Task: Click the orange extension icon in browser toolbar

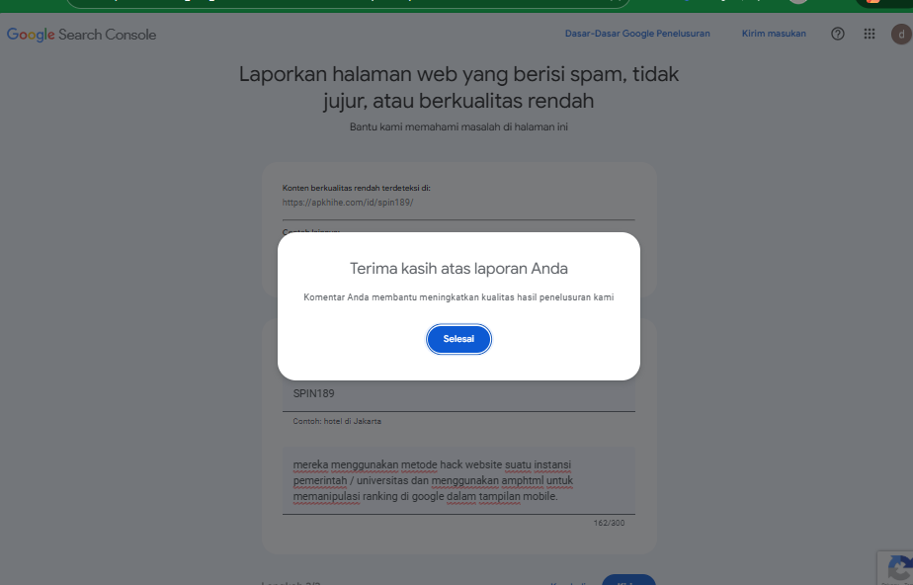Action: (872, 2)
